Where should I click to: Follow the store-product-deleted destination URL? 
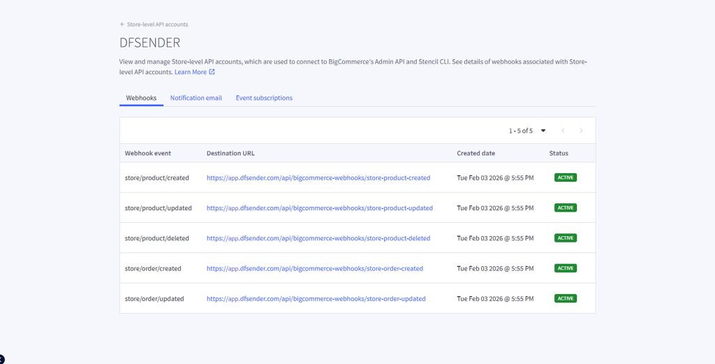pos(318,238)
